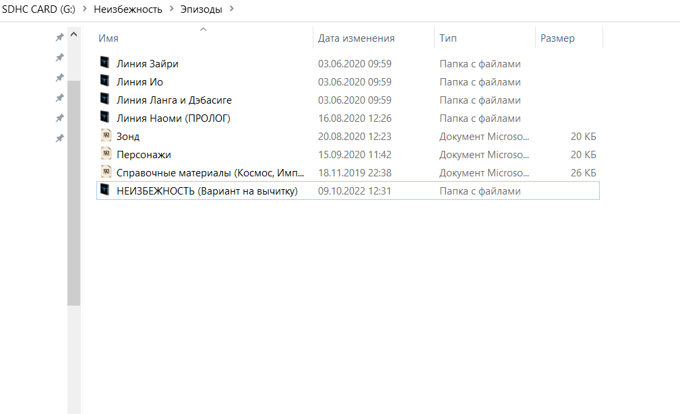Click the type cell of Зонд row

[484, 137]
